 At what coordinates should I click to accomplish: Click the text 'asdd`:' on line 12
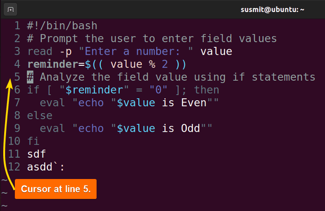pos(46,167)
